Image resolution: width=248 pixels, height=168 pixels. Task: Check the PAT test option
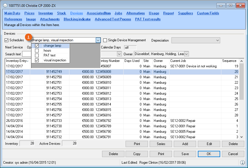[x=37, y=55]
